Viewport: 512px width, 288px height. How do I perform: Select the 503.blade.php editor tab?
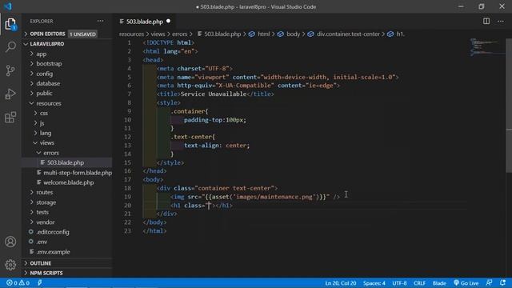145,22
